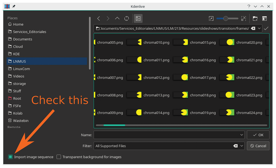Viewport: 276px width, 168px height.
Task: Select storage in Places
Action: point(47,83)
